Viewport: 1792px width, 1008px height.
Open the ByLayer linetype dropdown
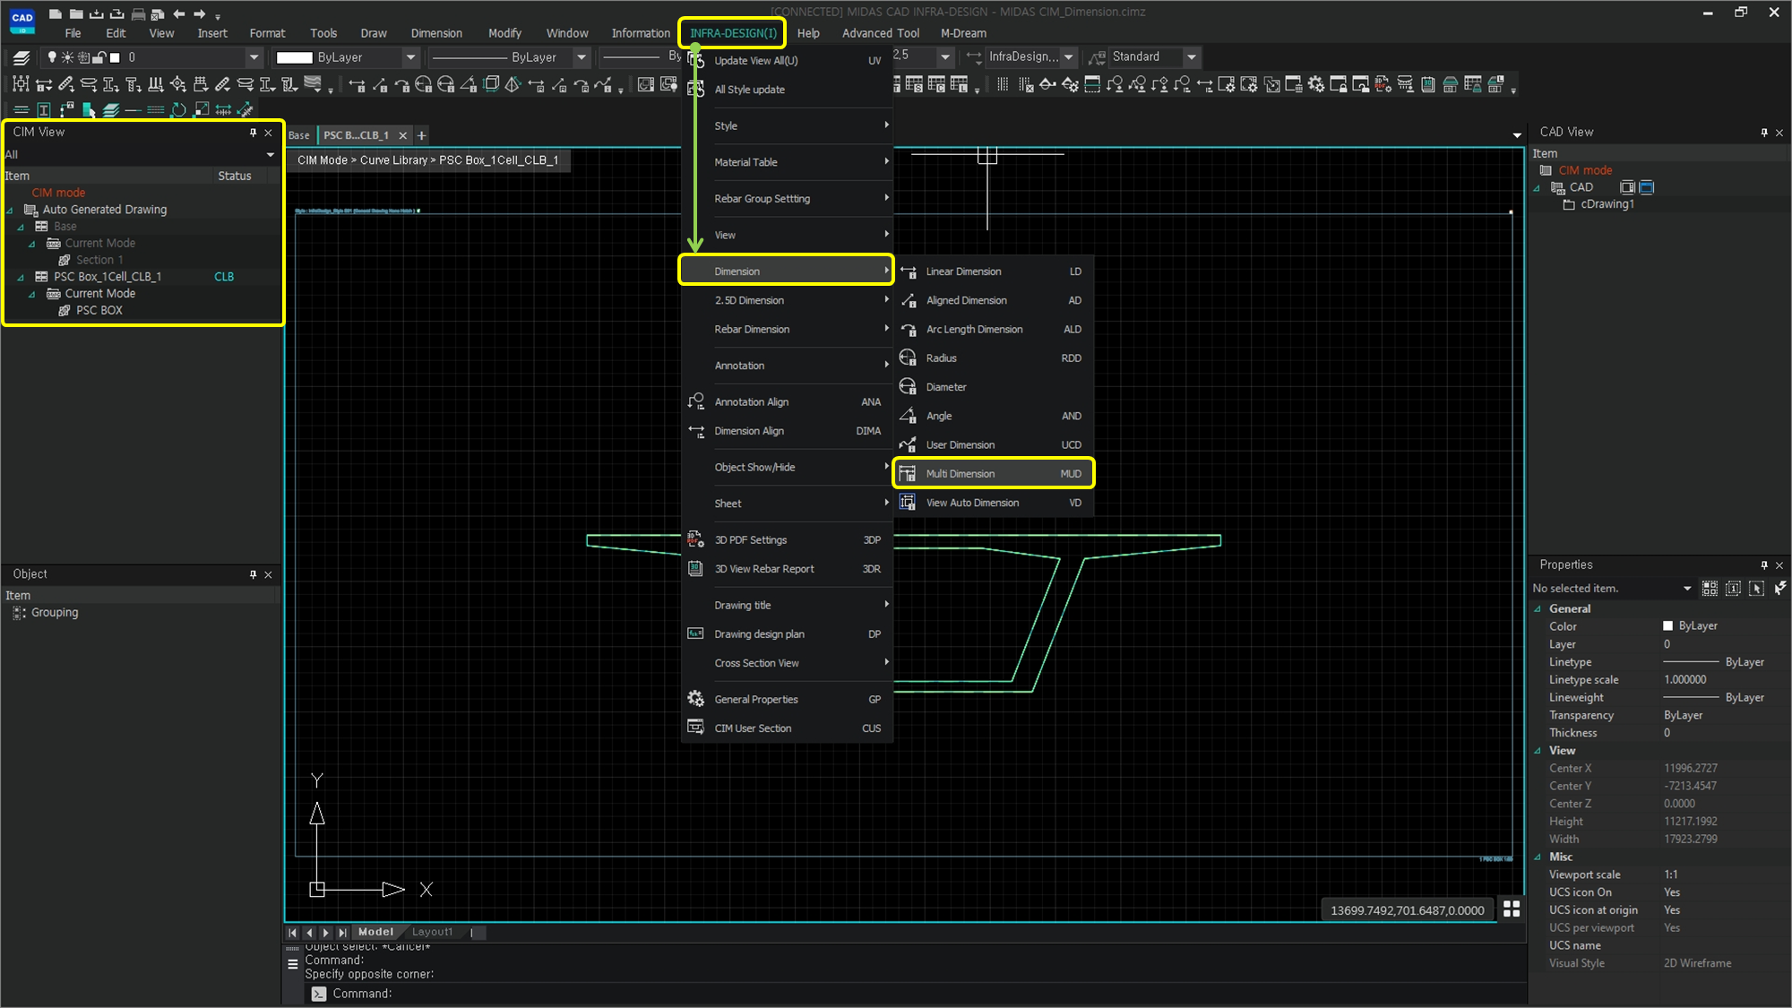[582, 57]
